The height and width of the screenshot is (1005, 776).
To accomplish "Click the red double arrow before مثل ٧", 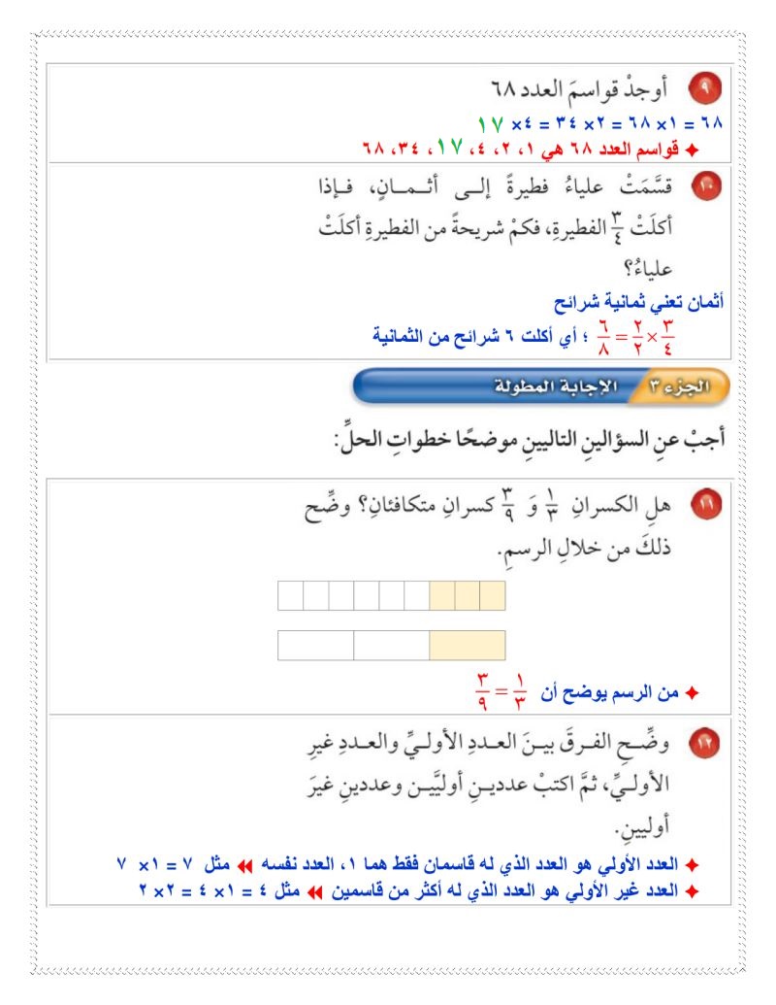I will 244,866.
